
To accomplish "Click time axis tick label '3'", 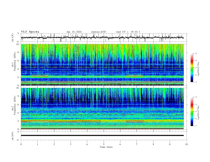I will 71,144.
